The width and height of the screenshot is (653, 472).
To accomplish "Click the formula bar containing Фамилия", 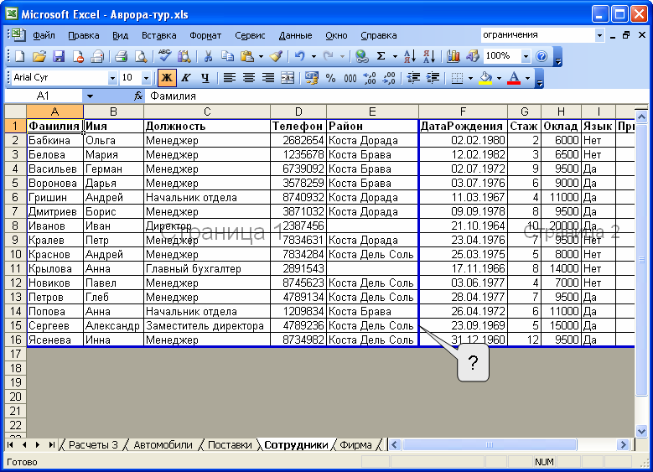I will click(x=396, y=96).
